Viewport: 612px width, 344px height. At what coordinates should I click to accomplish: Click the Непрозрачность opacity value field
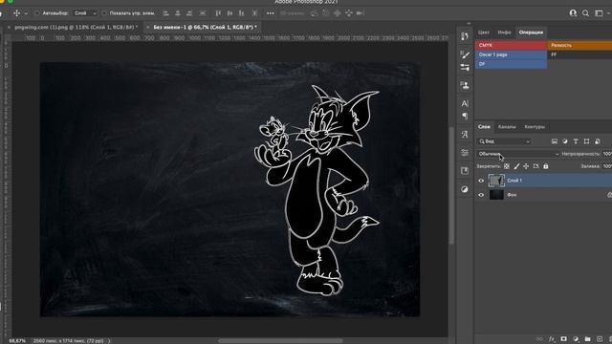(x=607, y=154)
